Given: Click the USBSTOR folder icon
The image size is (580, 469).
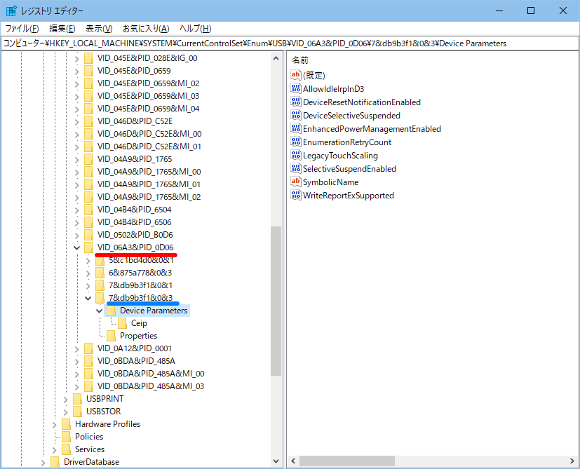Looking at the screenshot, I should (77, 412).
